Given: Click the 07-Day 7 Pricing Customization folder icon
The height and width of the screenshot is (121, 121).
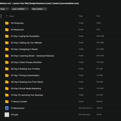Looking at the screenshot, I should point(7,75).
